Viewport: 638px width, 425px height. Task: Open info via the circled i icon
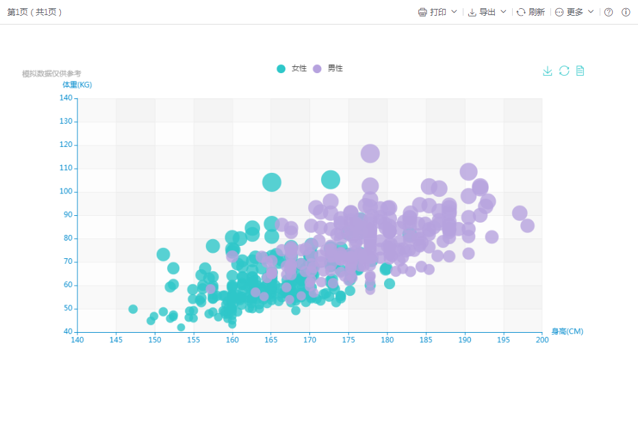click(x=626, y=12)
